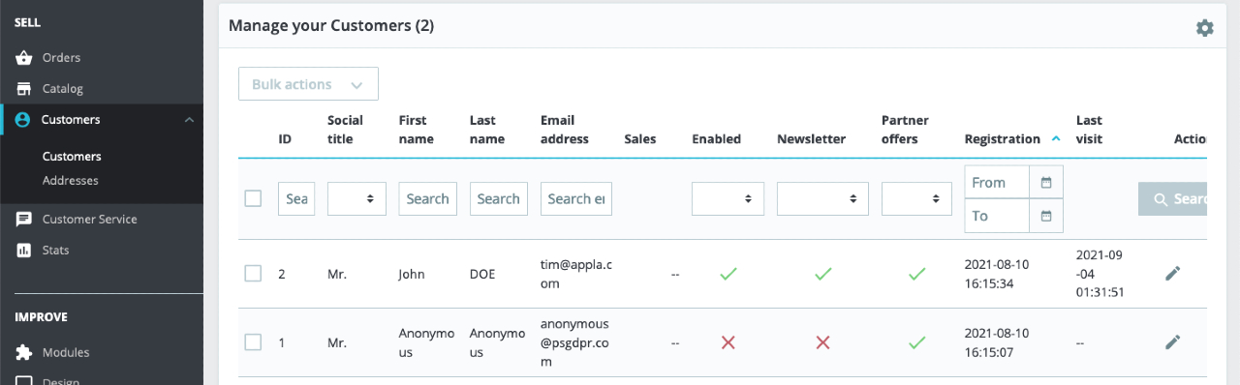Click the Catalog store icon
1240x385 pixels.
point(24,89)
